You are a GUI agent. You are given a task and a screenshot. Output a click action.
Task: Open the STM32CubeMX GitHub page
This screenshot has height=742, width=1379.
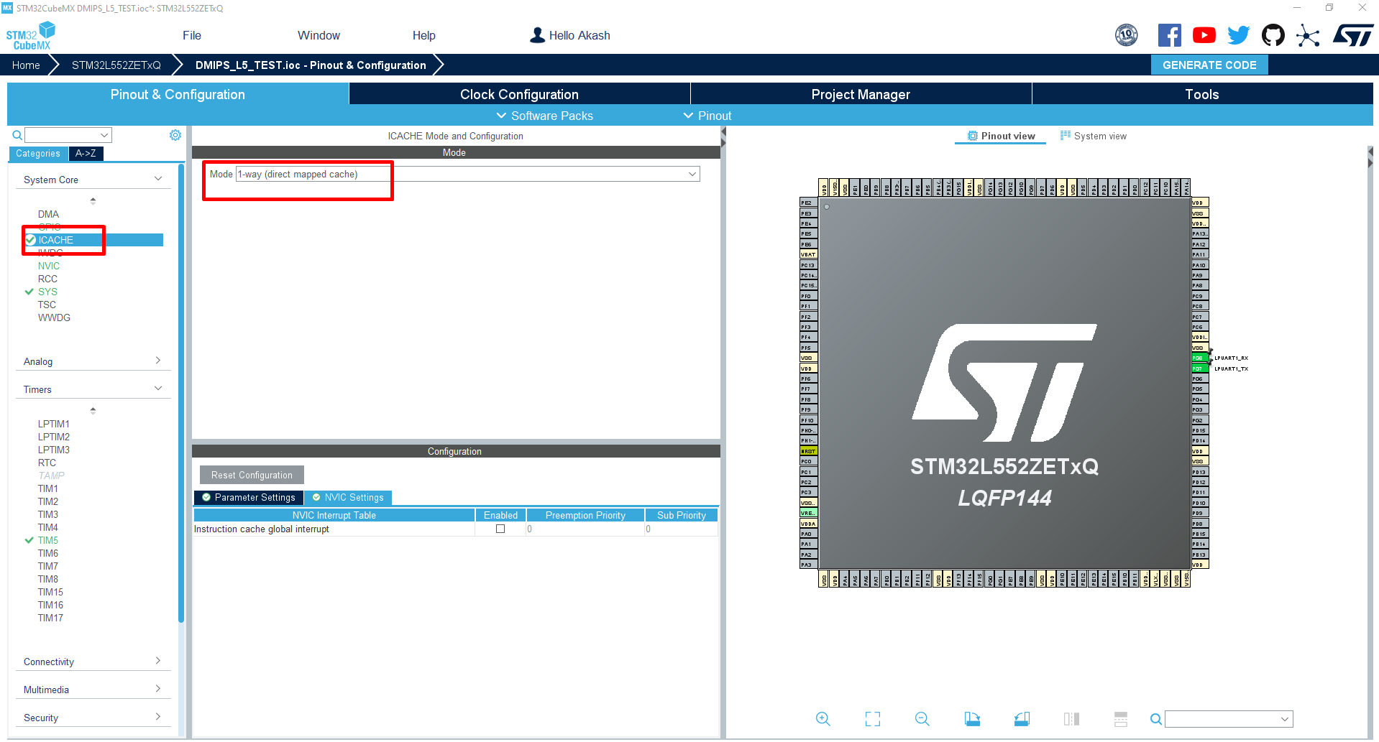1273,34
